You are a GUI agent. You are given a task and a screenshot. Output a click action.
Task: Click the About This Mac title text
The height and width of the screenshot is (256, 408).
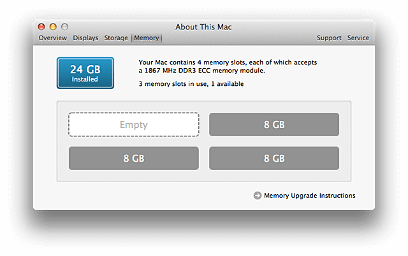(203, 27)
